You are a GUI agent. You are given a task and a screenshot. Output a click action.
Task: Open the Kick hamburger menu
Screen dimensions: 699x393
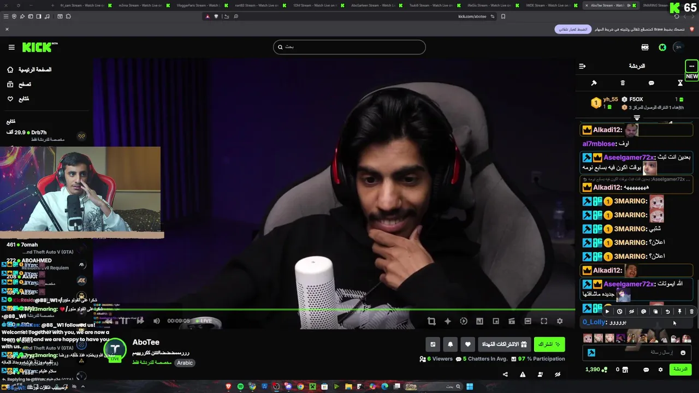tap(11, 47)
